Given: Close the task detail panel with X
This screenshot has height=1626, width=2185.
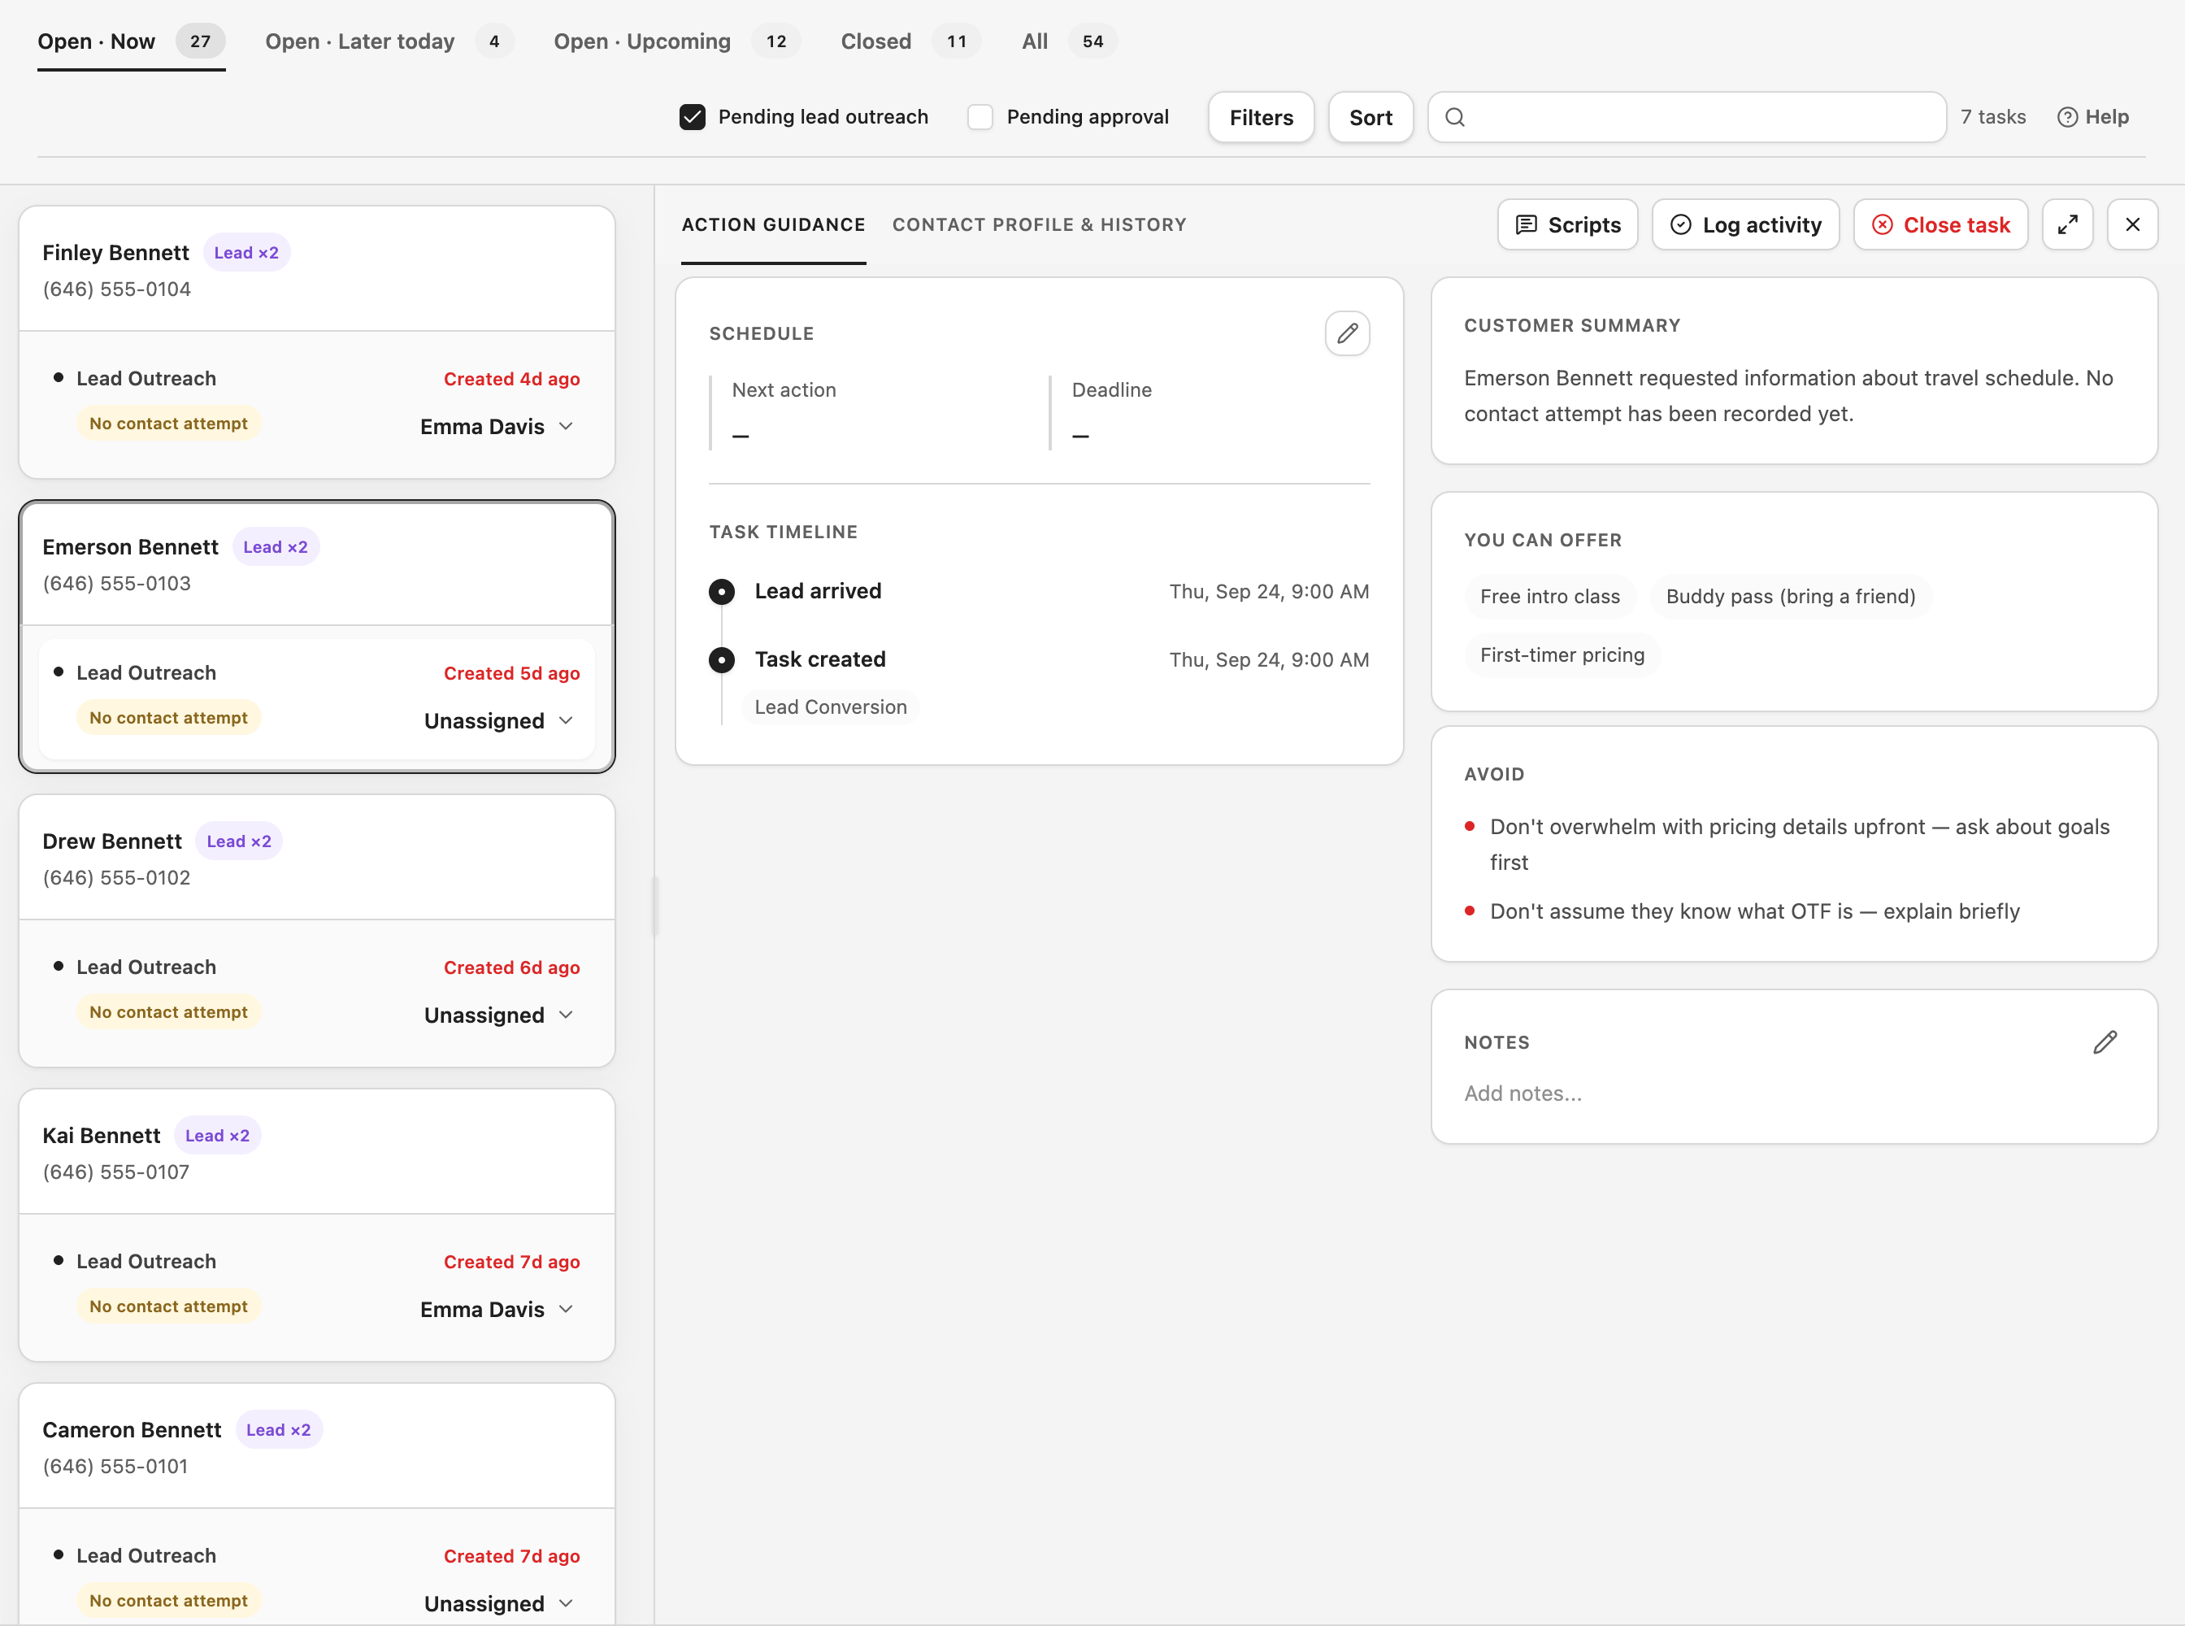Looking at the screenshot, I should 2132,224.
